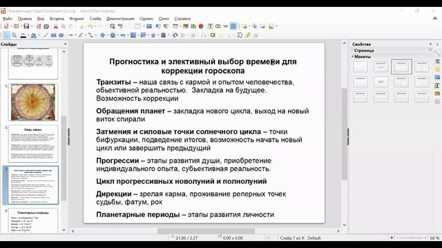Insert a text box icon
This screenshot has width=442, height=248.
(x=210, y=26)
